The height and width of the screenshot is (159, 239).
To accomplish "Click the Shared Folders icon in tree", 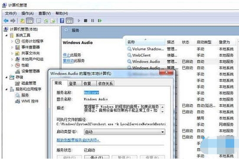I will coord(17,53).
